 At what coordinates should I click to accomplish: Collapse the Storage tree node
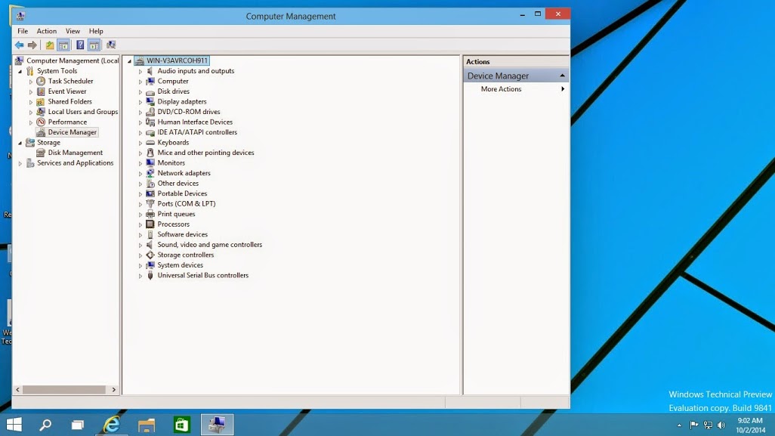tap(20, 144)
